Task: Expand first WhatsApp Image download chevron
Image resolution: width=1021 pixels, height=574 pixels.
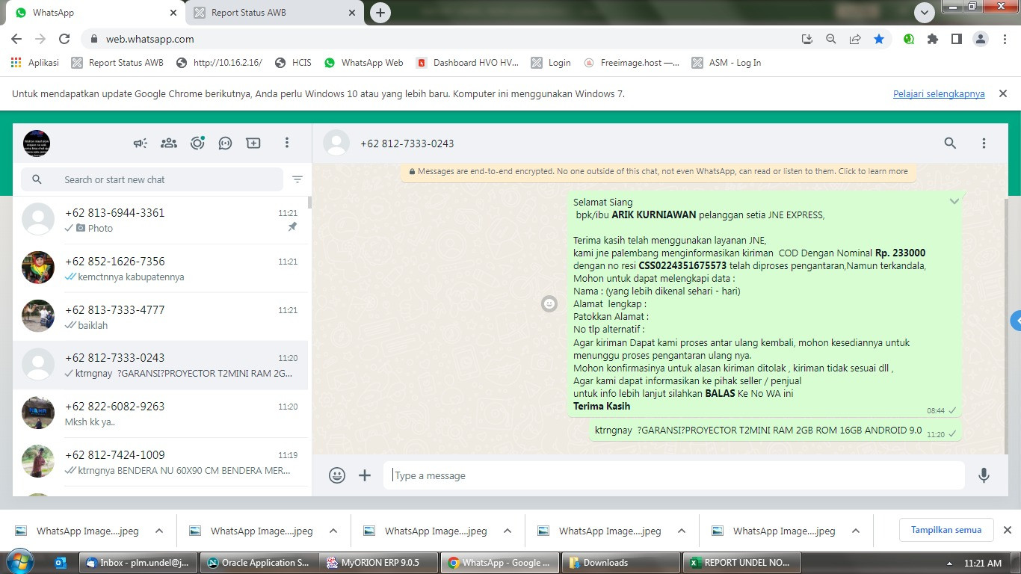Action: tap(159, 531)
